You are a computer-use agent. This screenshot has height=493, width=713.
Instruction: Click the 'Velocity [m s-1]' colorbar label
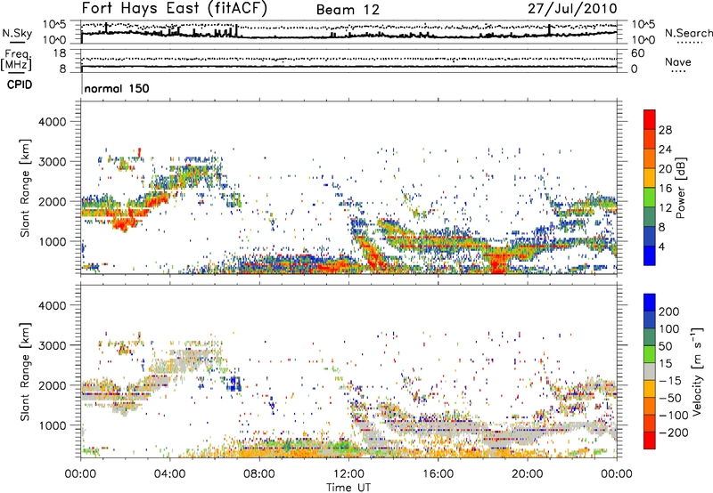pos(697,371)
